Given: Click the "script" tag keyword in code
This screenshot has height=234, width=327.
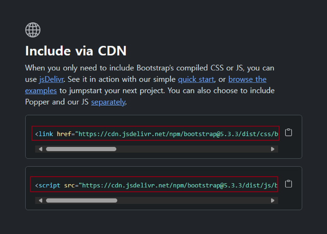Looking at the screenshot, I should coord(50,185).
